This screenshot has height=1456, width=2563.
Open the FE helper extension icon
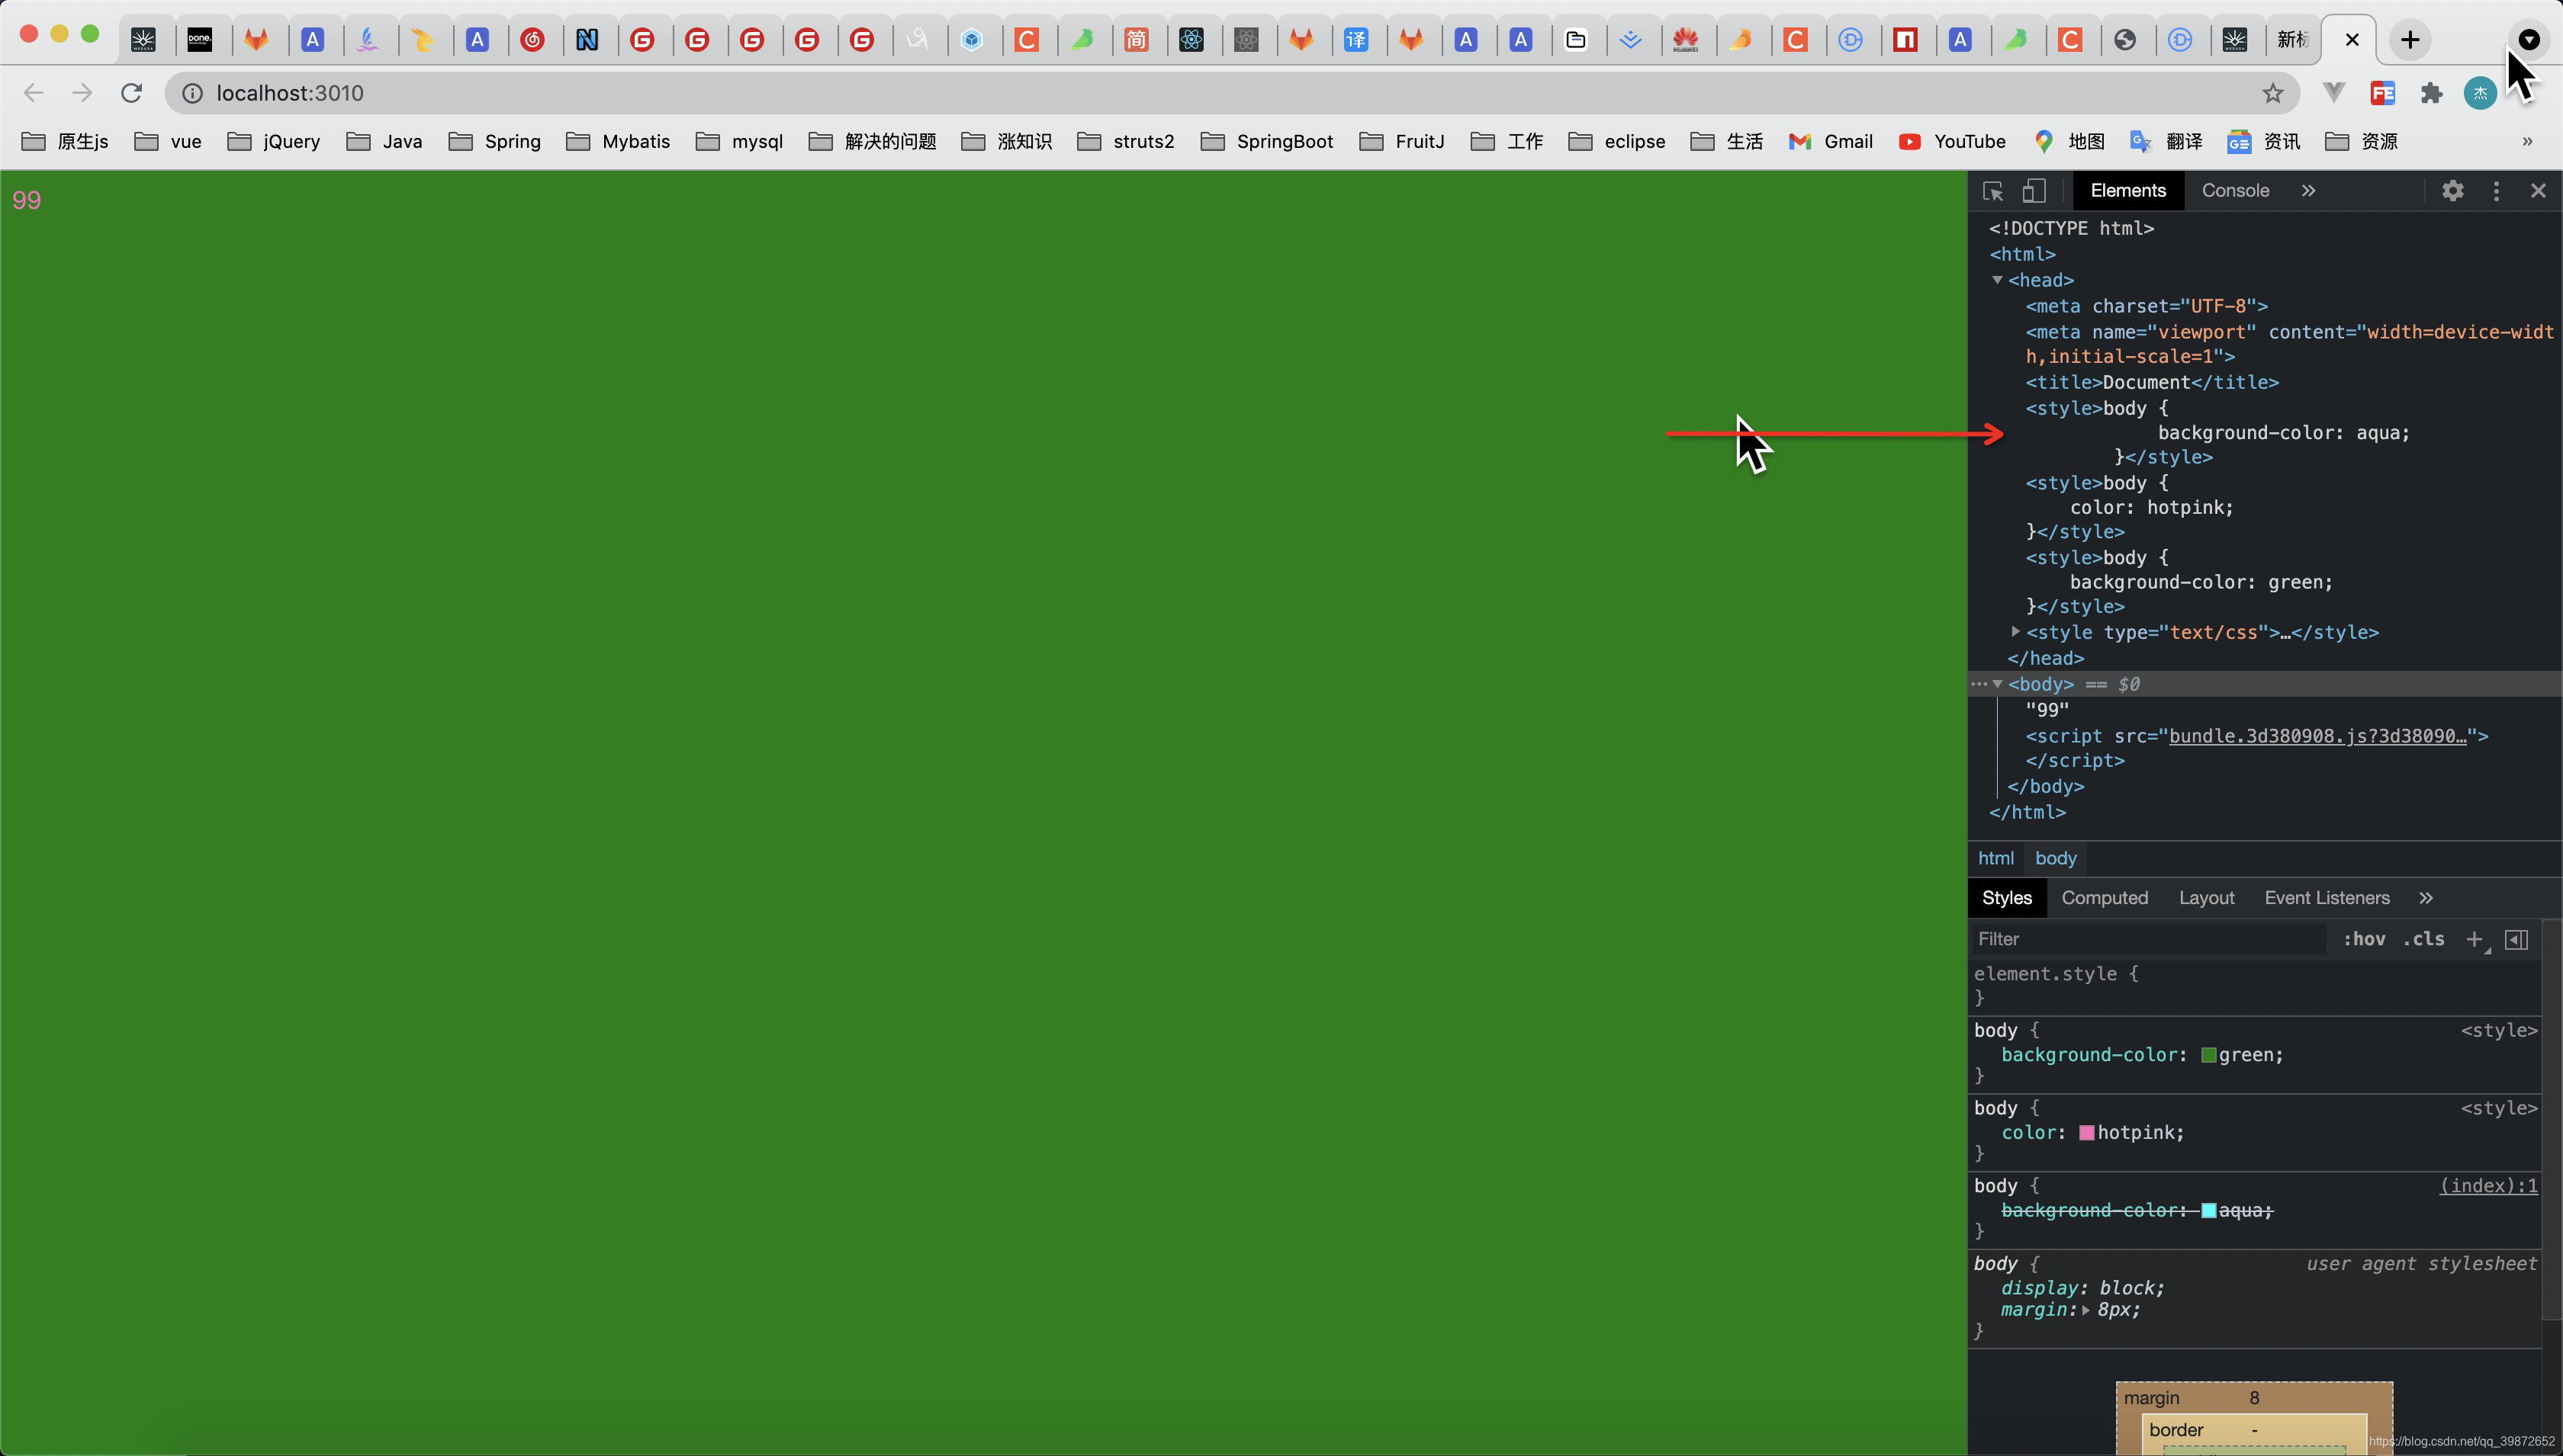tap(2382, 93)
